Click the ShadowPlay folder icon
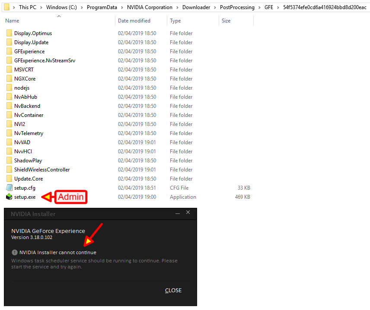 [9, 161]
